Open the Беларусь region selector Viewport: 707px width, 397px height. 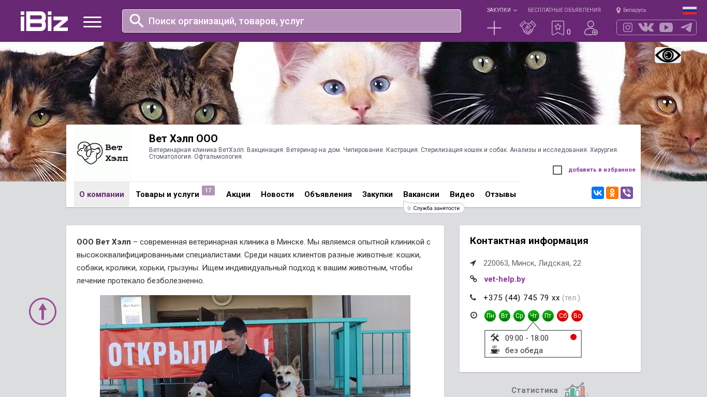(x=635, y=10)
